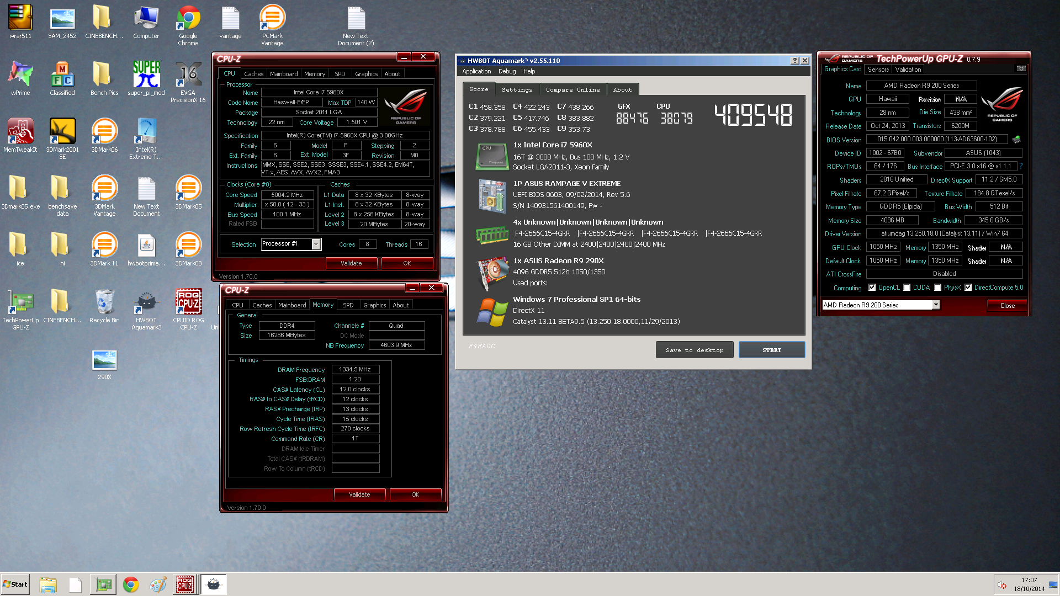Click the GPU-Z screenshot camera icon
This screenshot has height=596, width=1060.
(1021, 68)
